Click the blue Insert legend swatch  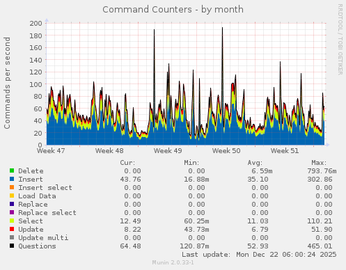point(12,179)
